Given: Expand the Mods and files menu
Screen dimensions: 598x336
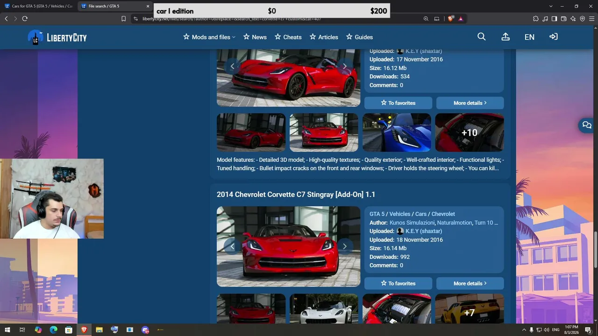Looking at the screenshot, I should coord(209,37).
